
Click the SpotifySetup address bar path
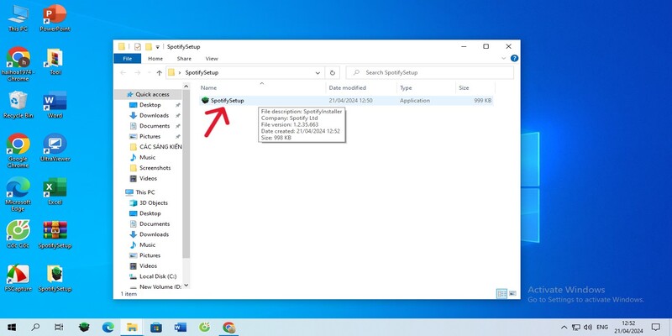202,73
